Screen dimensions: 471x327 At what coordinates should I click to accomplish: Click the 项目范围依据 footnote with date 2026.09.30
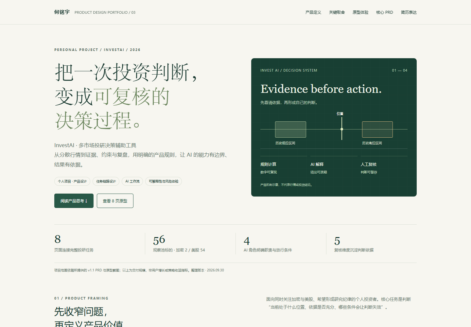(x=139, y=270)
